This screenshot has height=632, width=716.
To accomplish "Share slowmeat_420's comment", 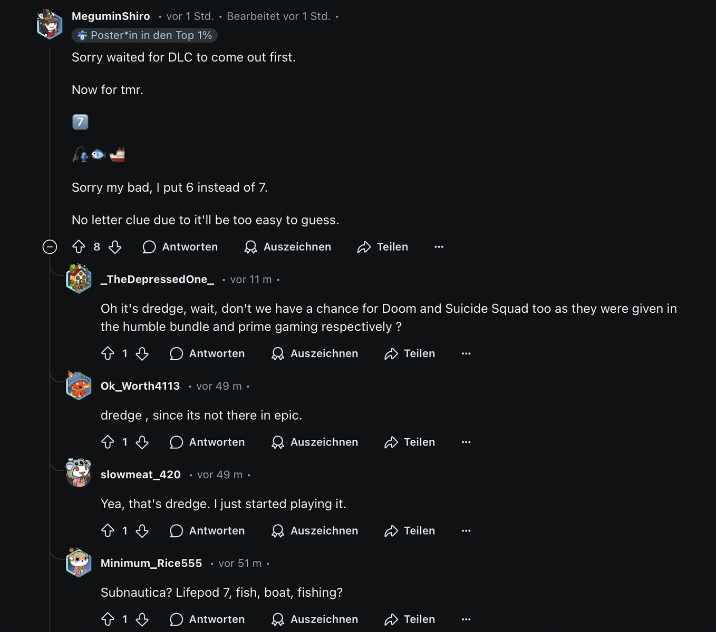I will point(410,530).
